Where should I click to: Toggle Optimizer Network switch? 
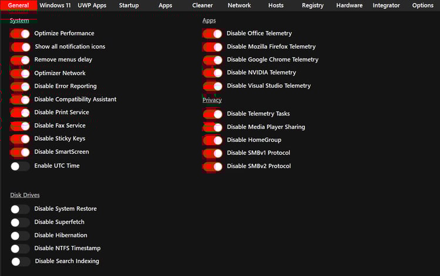click(x=20, y=73)
